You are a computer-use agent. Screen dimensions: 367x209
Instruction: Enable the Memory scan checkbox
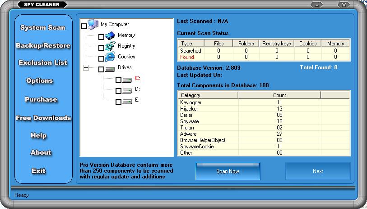tap(102, 37)
